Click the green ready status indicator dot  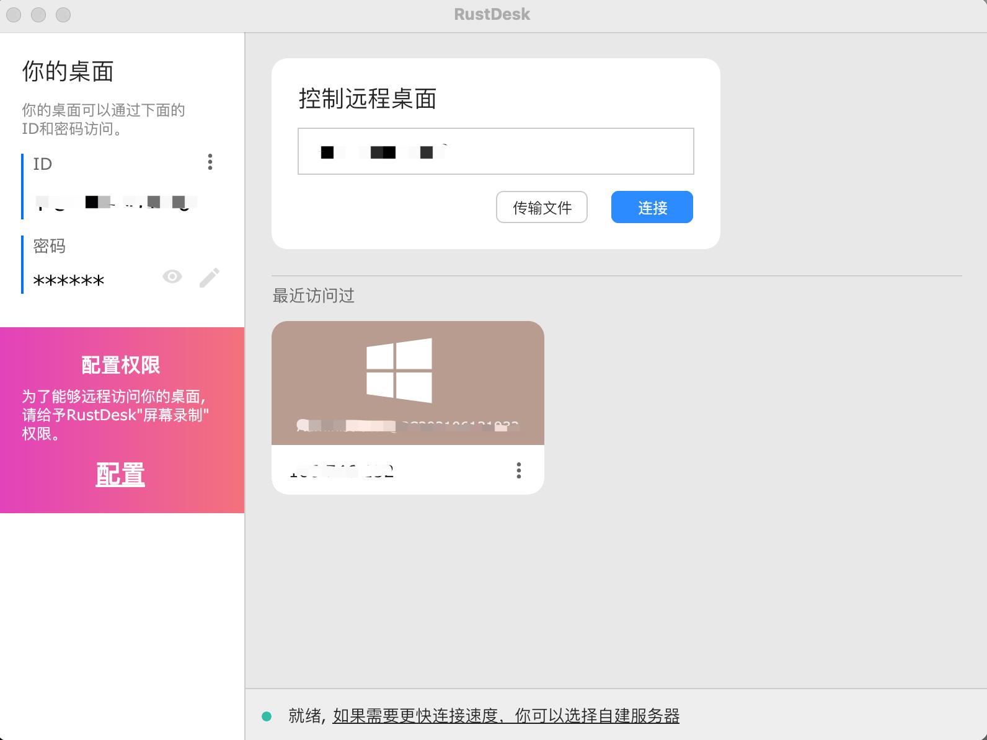click(267, 716)
